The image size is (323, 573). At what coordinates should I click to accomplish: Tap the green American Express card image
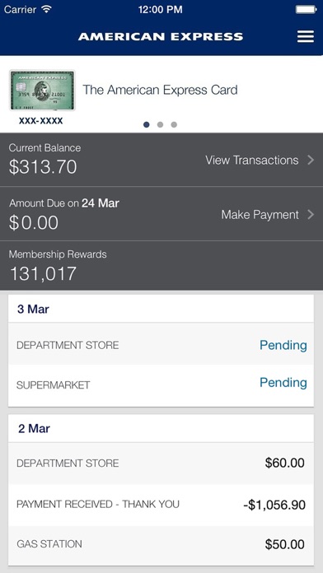coord(42,90)
